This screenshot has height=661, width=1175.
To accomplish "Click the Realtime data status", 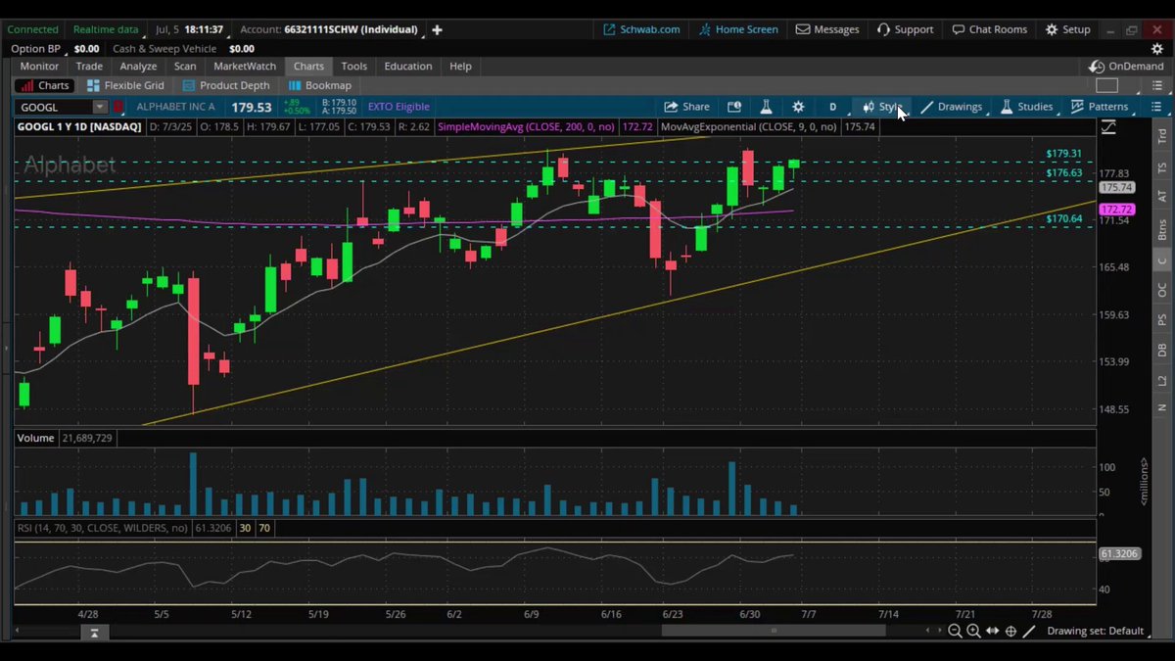I will [x=105, y=29].
